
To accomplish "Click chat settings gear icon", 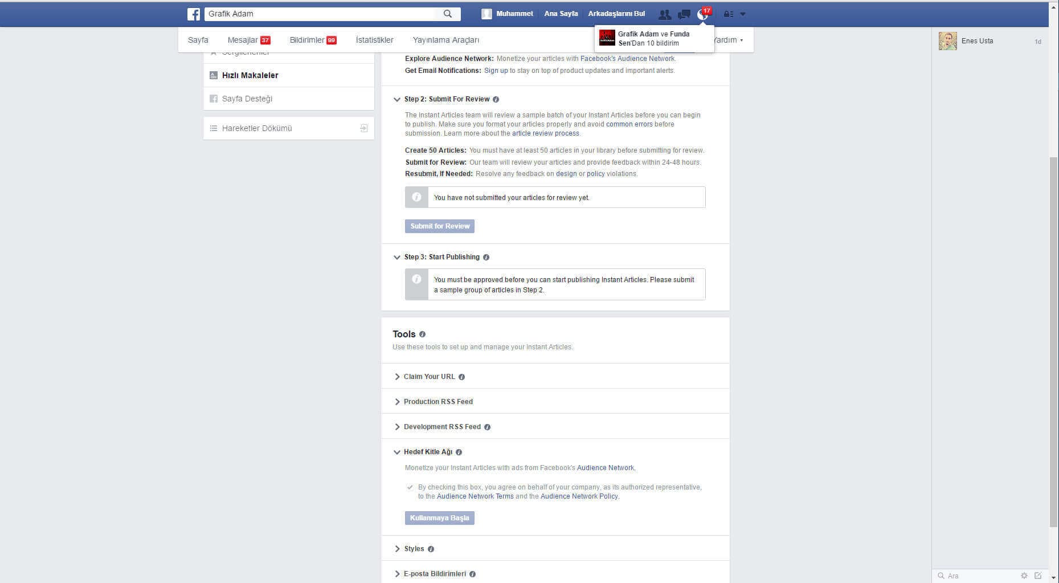I will tap(1024, 576).
